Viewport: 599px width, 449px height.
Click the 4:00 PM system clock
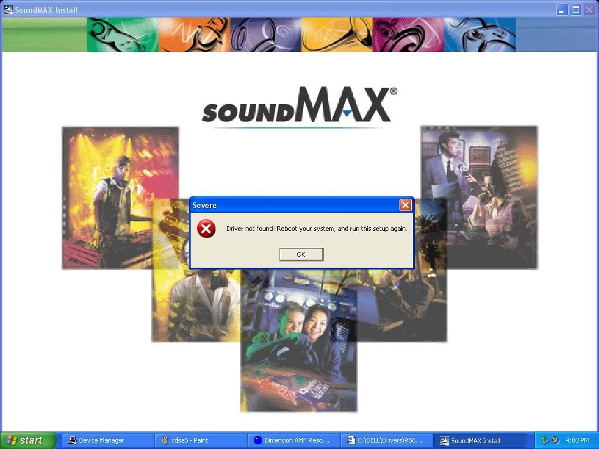[x=577, y=440]
